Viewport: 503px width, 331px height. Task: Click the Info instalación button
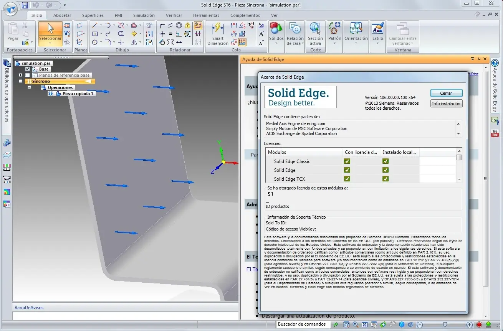446,104
